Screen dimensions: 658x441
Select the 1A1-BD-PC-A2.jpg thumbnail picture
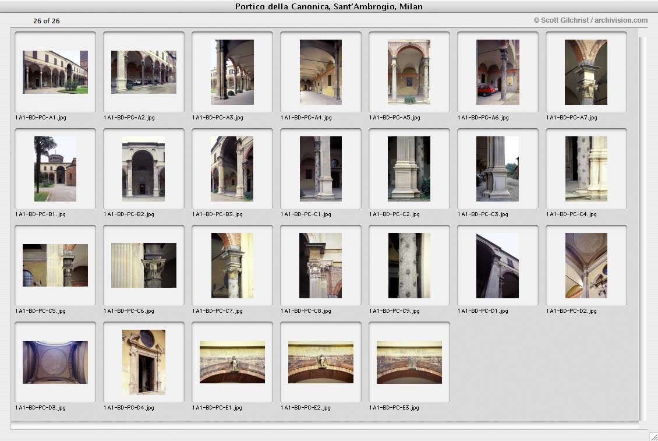pyautogui.click(x=143, y=72)
